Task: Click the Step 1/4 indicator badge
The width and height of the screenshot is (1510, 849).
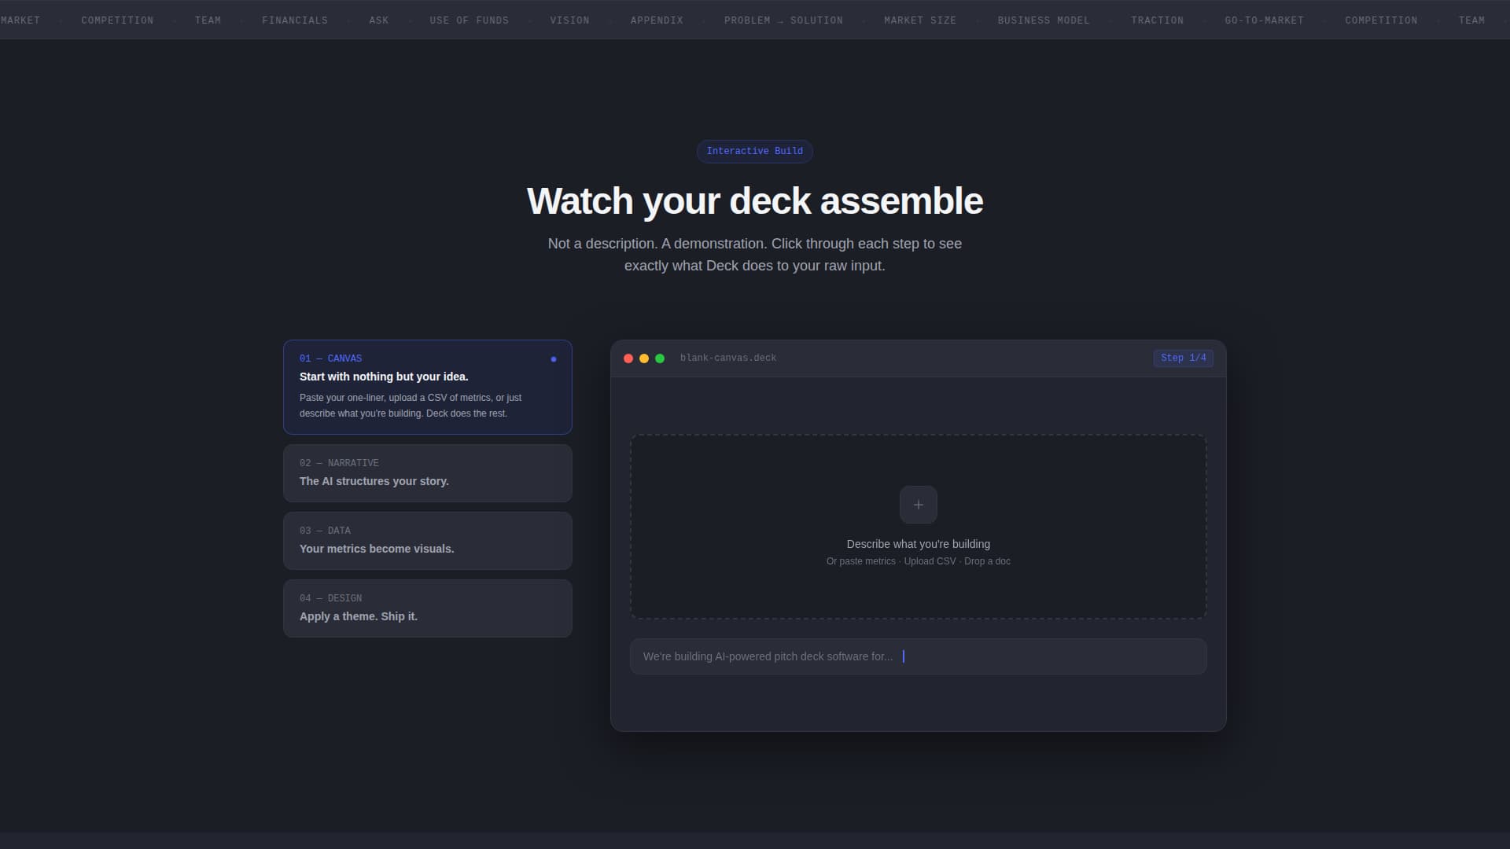Action: (x=1183, y=358)
